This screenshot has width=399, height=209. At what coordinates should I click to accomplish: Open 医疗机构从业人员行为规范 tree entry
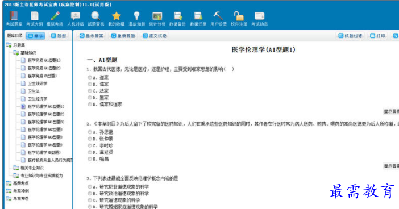pos(47,160)
